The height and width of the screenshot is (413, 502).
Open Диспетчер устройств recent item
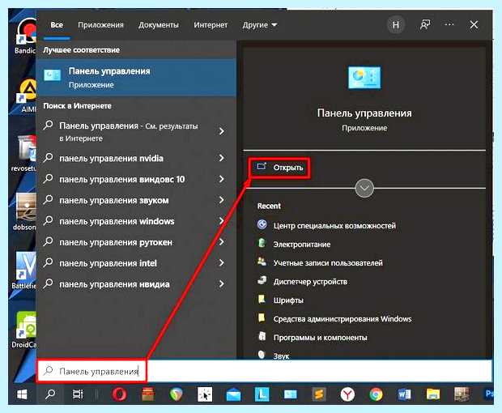pos(302,282)
